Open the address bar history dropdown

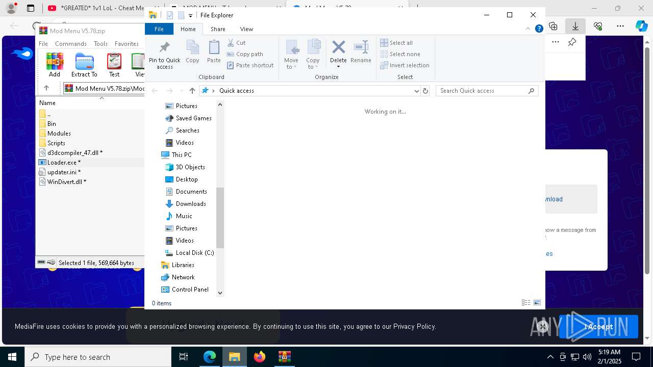[x=416, y=91]
